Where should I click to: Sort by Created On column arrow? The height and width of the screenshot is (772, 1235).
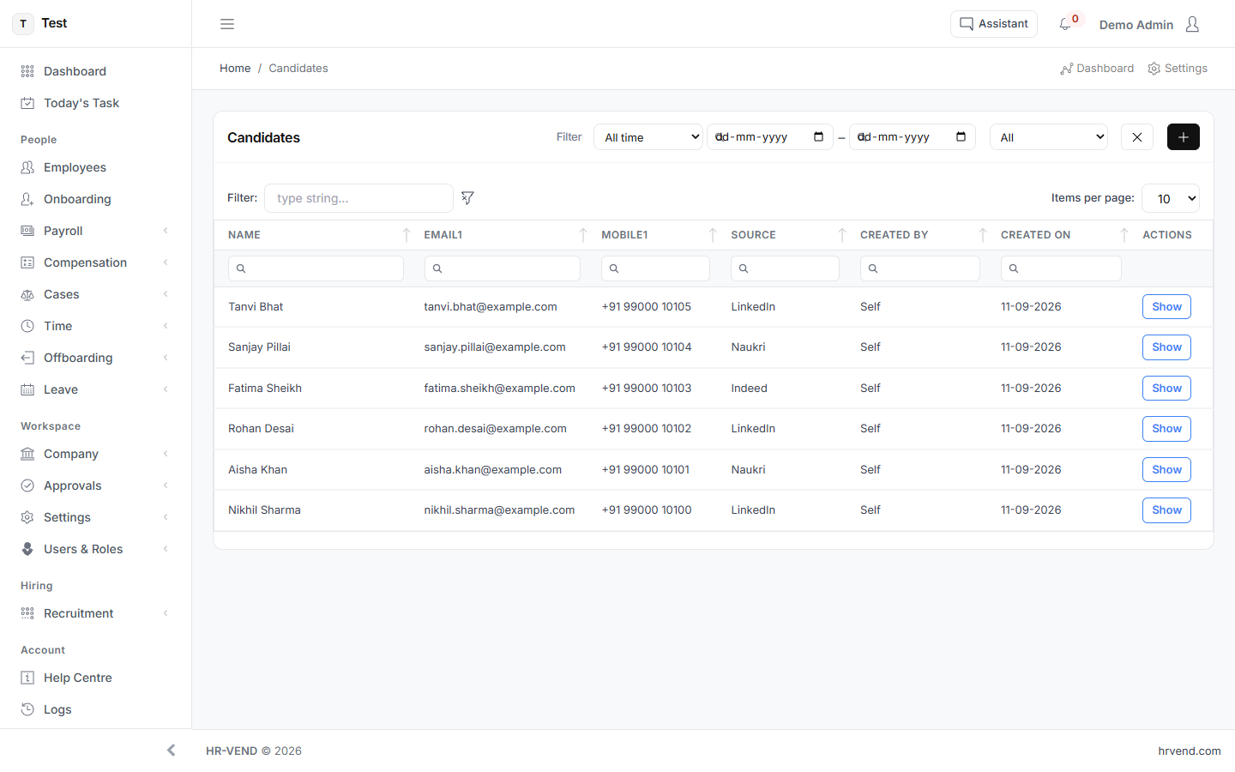[1124, 234]
